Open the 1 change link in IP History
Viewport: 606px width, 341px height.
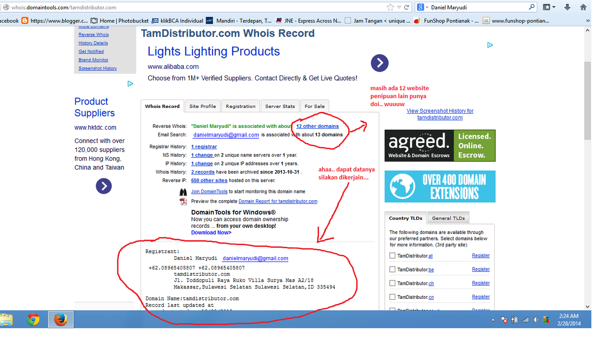pyautogui.click(x=202, y=164)
